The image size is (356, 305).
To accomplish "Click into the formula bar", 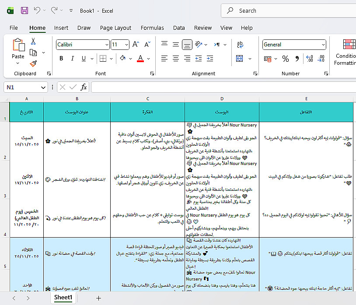I will 223,87.
